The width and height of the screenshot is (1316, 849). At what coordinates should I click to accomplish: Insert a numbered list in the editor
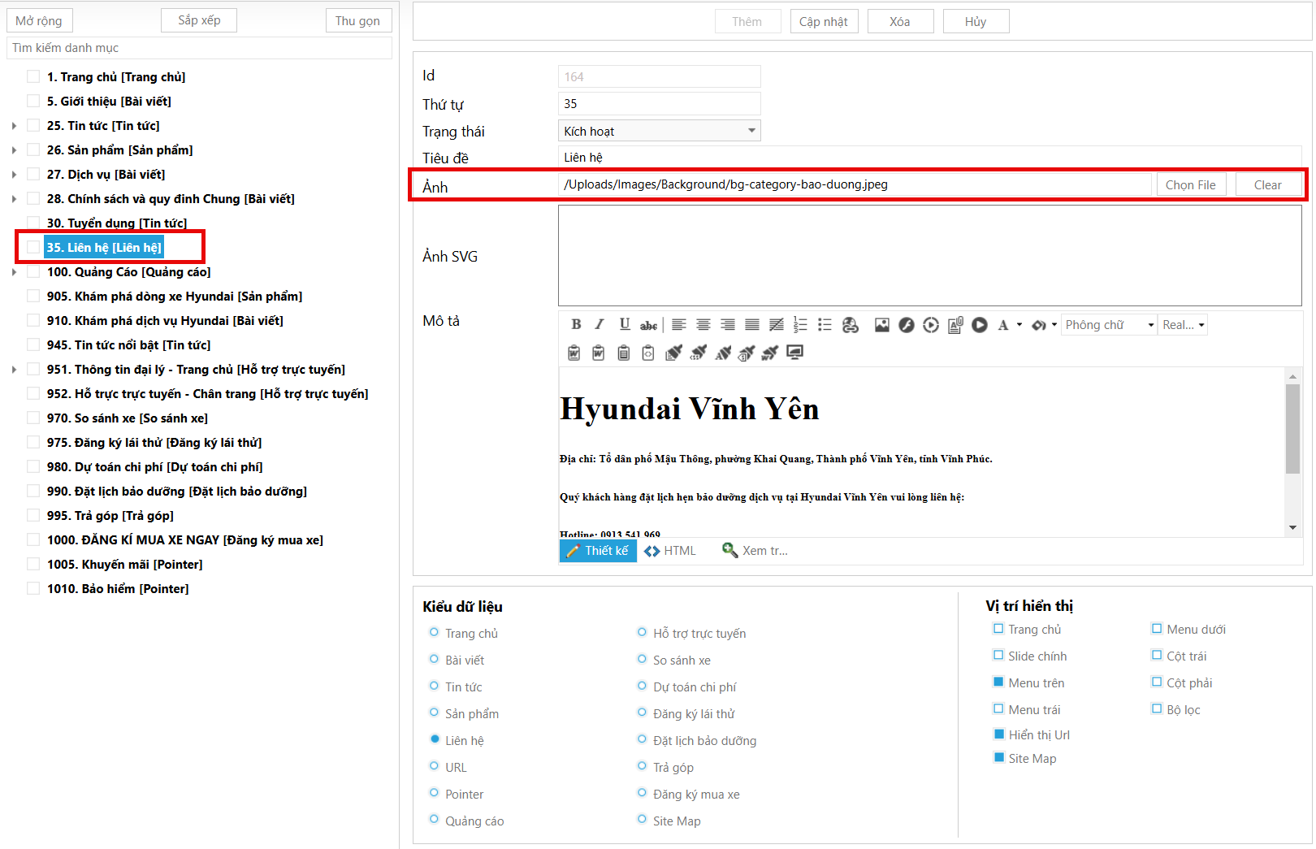click(800, 325)
